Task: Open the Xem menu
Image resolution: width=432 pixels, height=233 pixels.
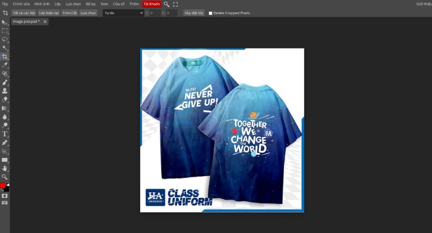Action: [104, 4]
